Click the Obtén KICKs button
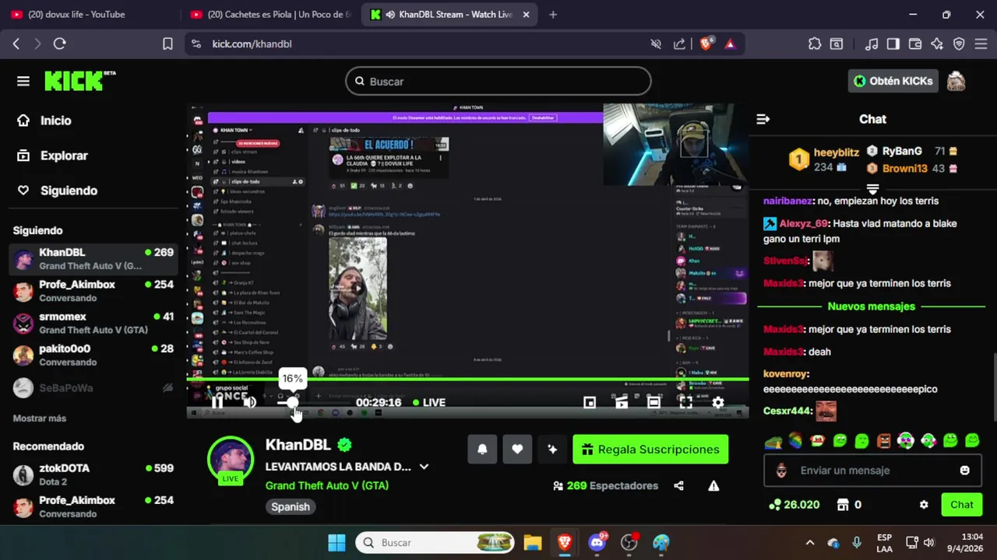This screenshot has width=997, height=560. [x=893, y=81]
